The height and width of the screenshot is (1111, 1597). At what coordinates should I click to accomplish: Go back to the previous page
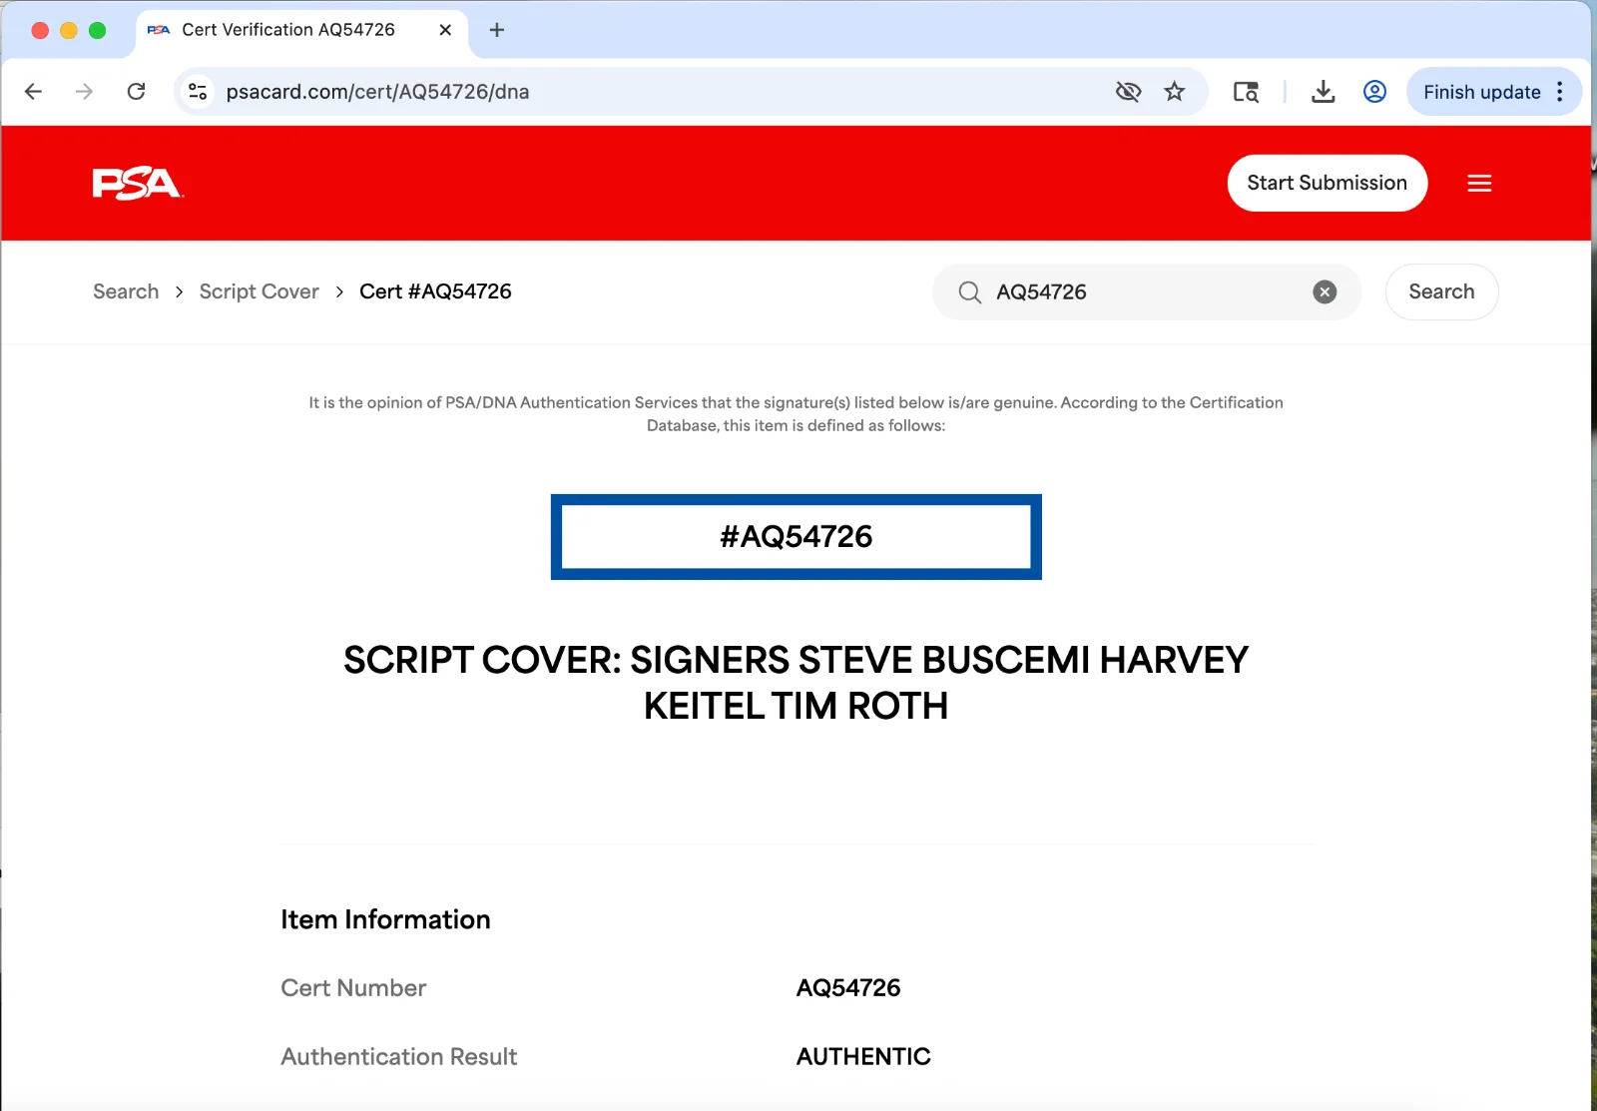(x=33, y=92)
